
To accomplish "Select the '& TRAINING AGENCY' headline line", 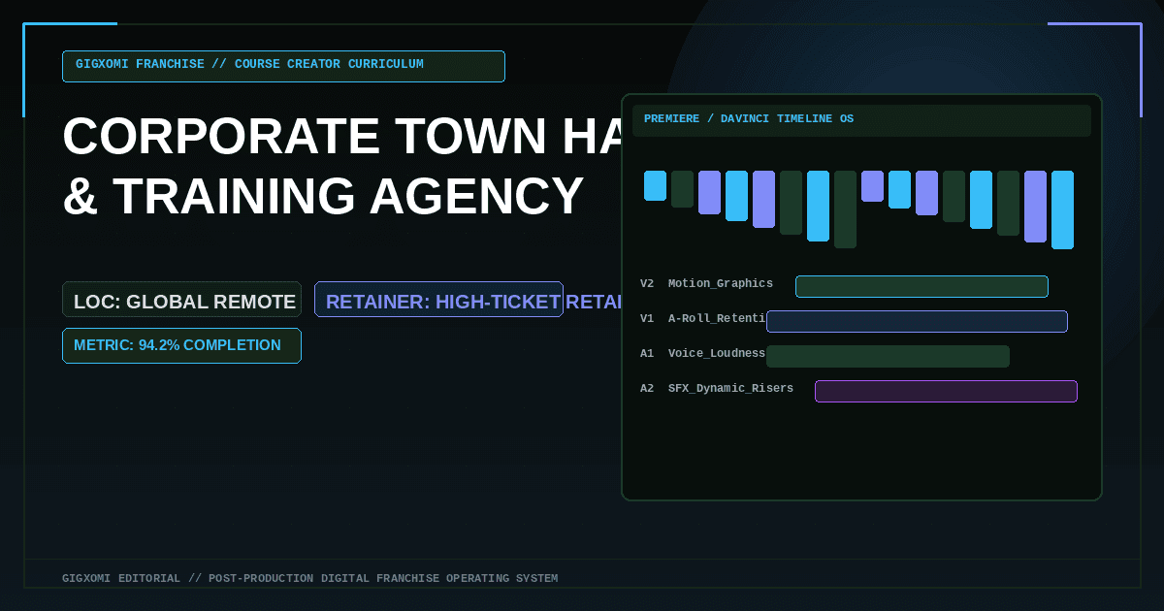I will [x=323, y=195].
